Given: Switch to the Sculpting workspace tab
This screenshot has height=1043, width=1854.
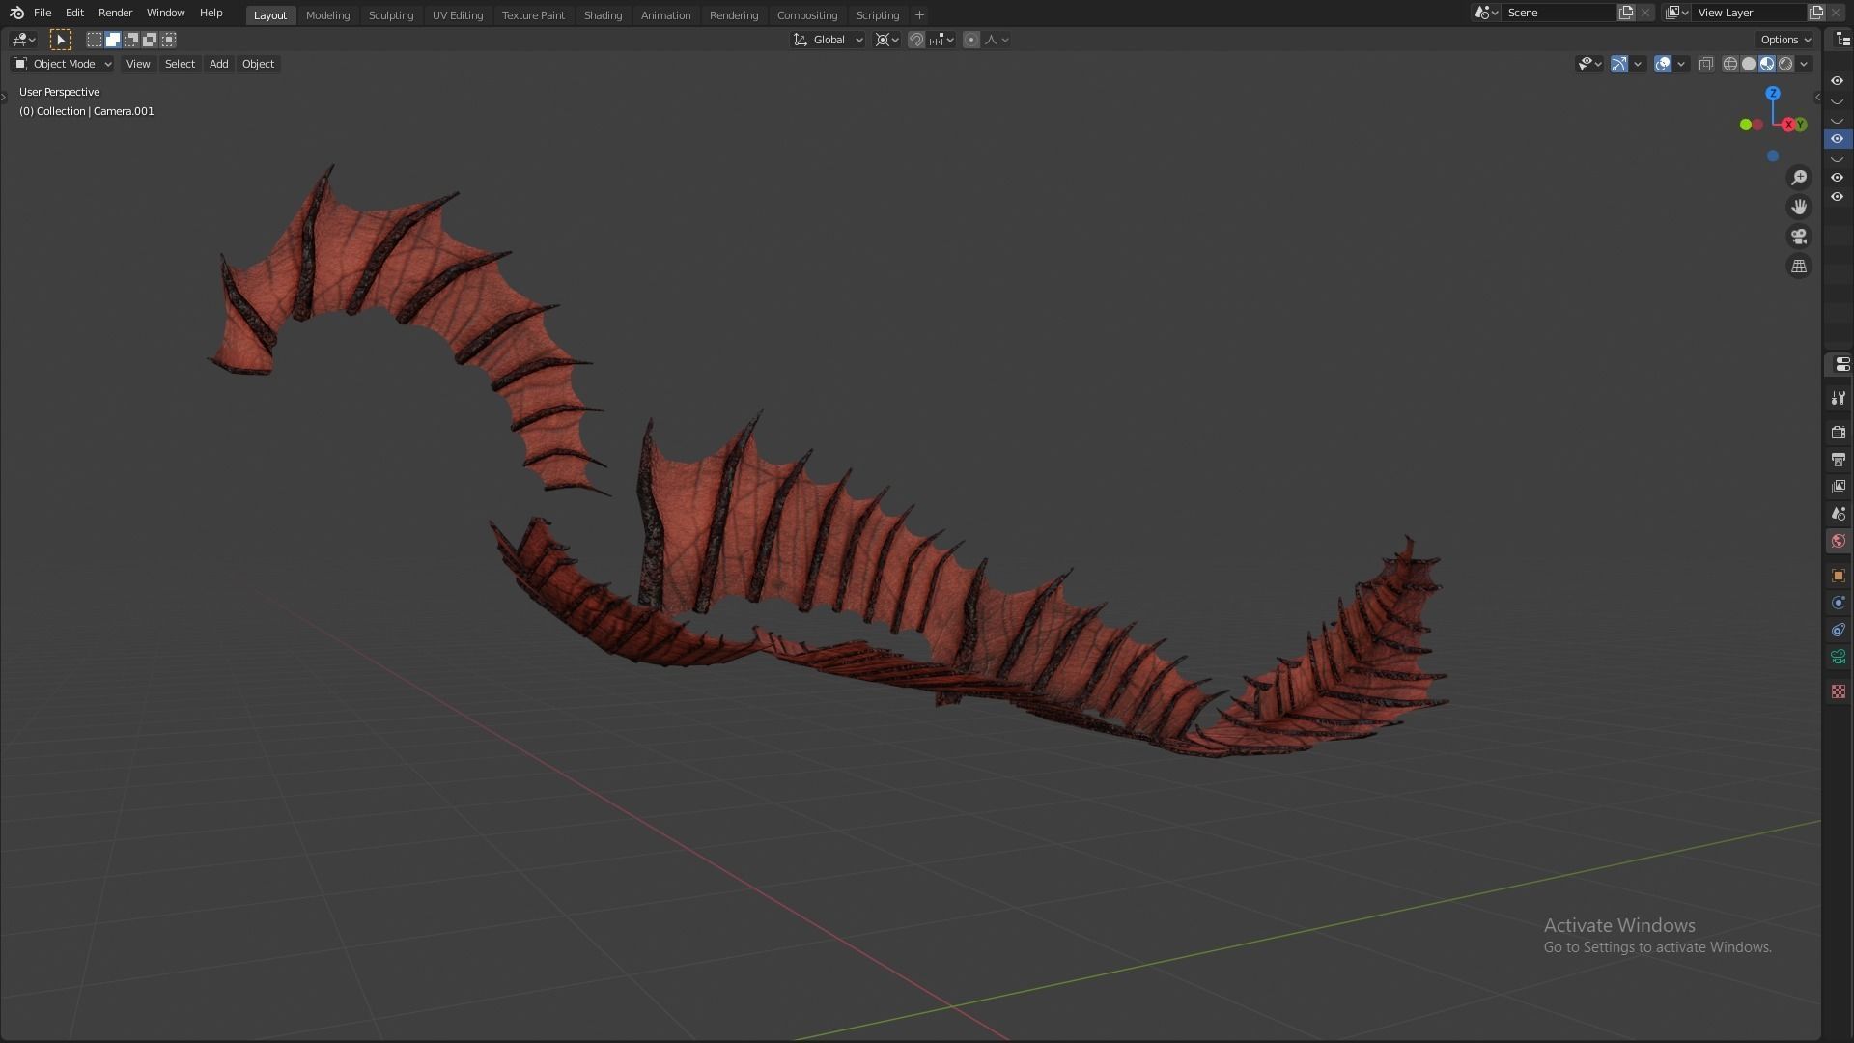Looking at the screenshot, I should tap(391, 14).
